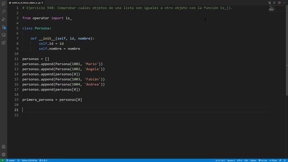Change the Spaces: 4 indentation setting
Screen dimensions: 288x162
pyautogui.click(x=231, y=160)
